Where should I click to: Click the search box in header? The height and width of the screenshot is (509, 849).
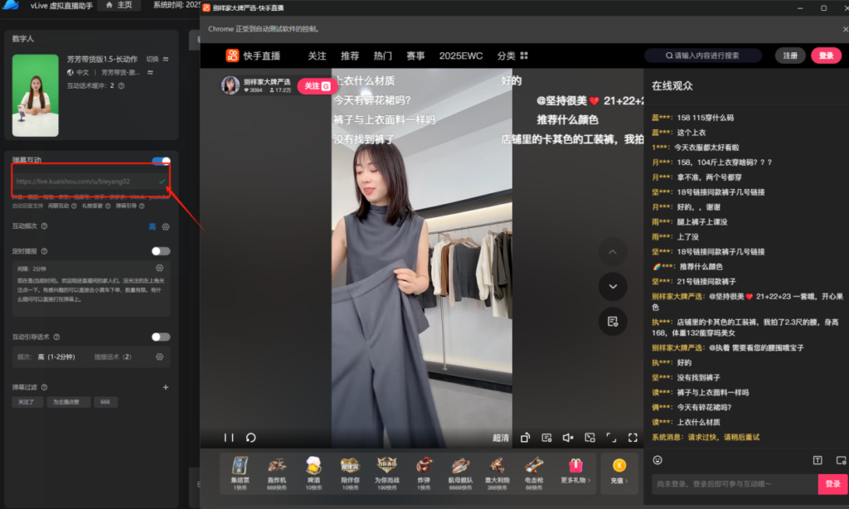703,56
